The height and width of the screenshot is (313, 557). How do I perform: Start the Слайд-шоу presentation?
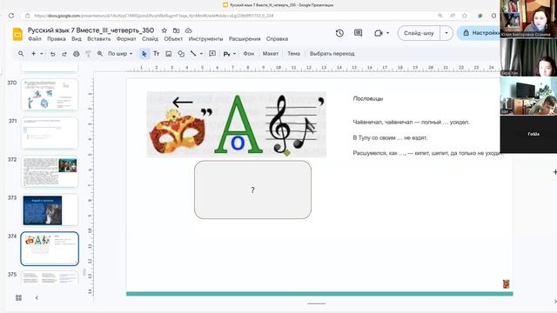pyautogui.click(x=419, y=33)
